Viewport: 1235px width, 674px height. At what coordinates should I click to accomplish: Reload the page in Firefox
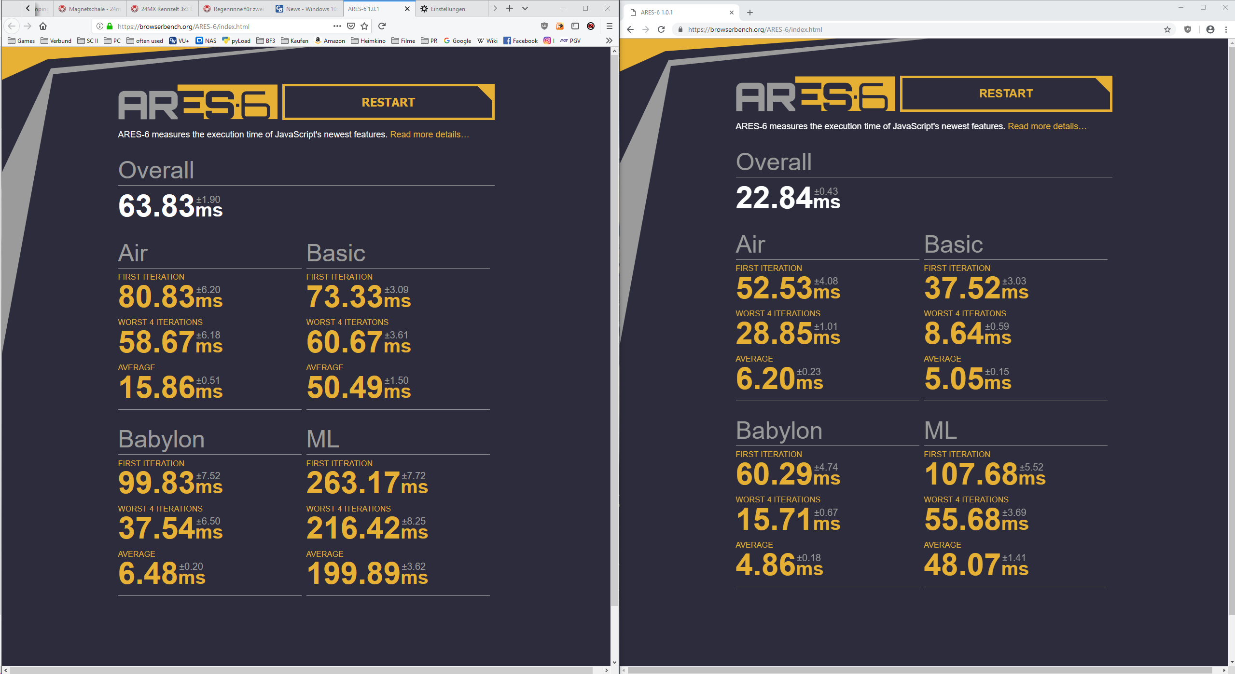tap(382, 26)
